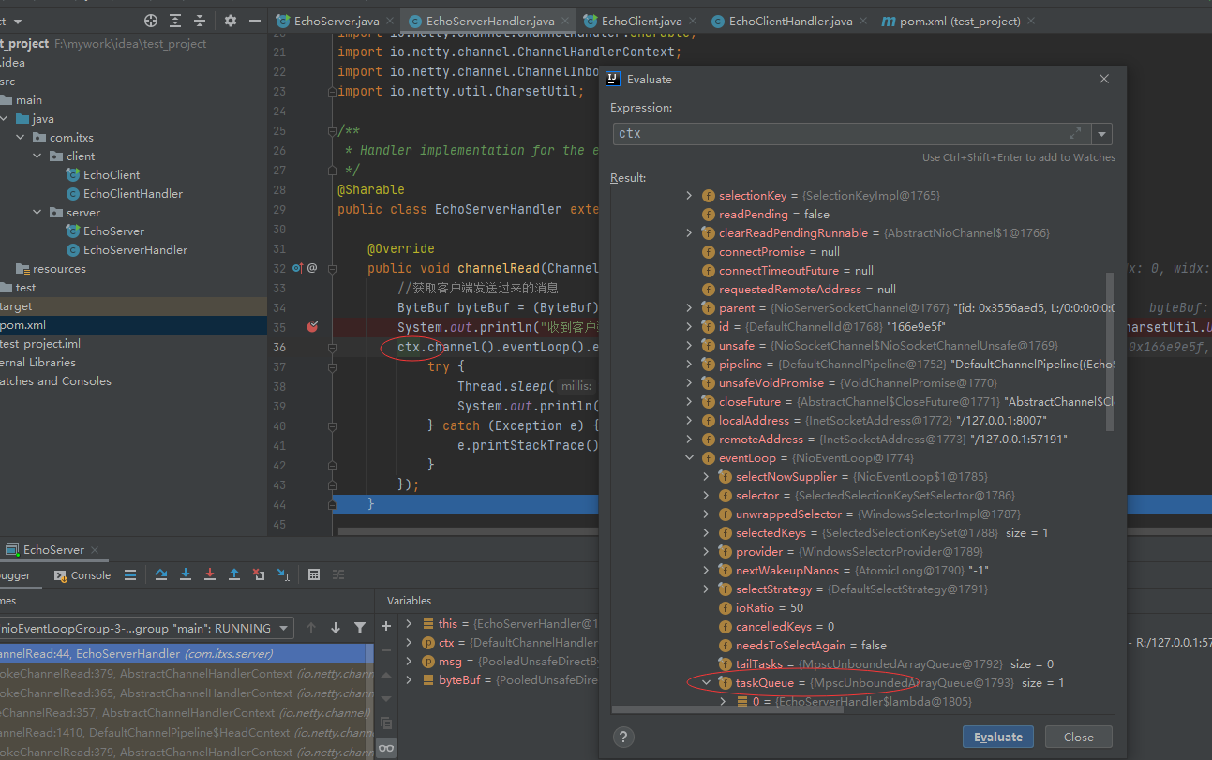The height and width of the screenshot is (760, 1212).
Task: Expand the selectedKeys result node
Action: [708, 533]
